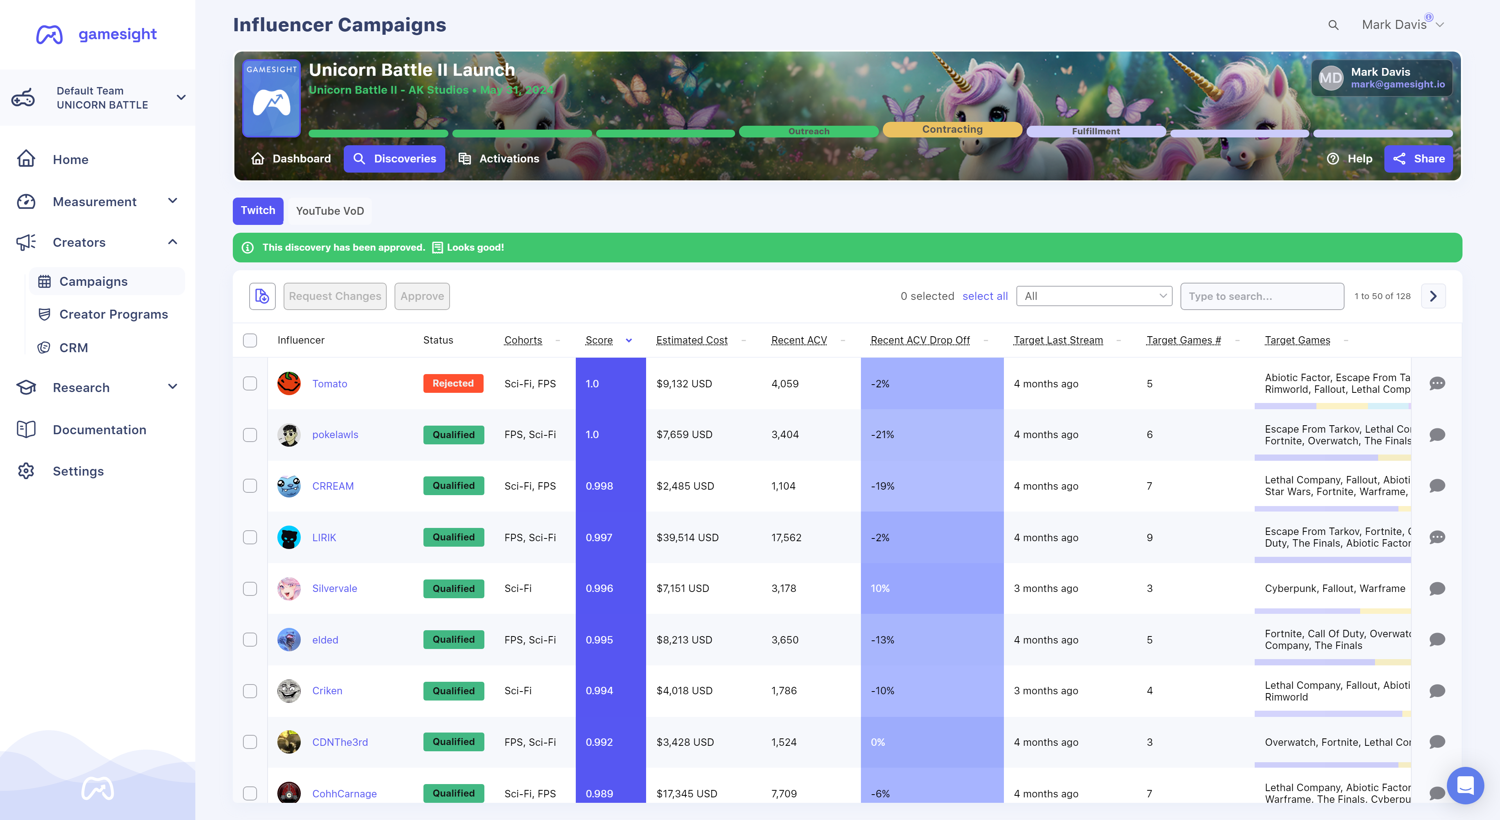The height and width of the screenshot is (820, 1500).
Task: Click the Share button
Action: pos(1418,159)
